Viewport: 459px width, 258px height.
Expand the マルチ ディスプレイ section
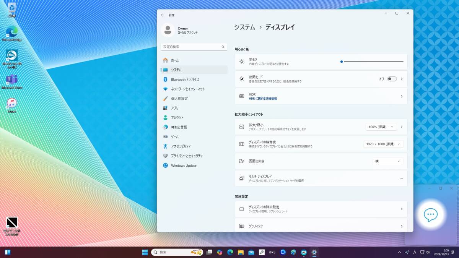tap(401, 178)
